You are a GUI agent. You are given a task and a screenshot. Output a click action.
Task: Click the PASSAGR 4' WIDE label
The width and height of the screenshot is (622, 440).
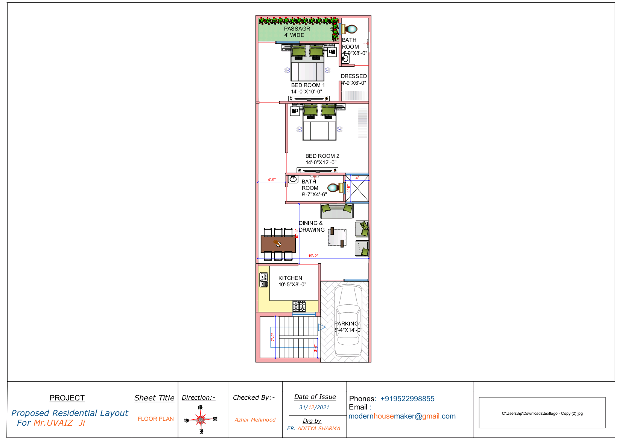click(x=297, y=32)
